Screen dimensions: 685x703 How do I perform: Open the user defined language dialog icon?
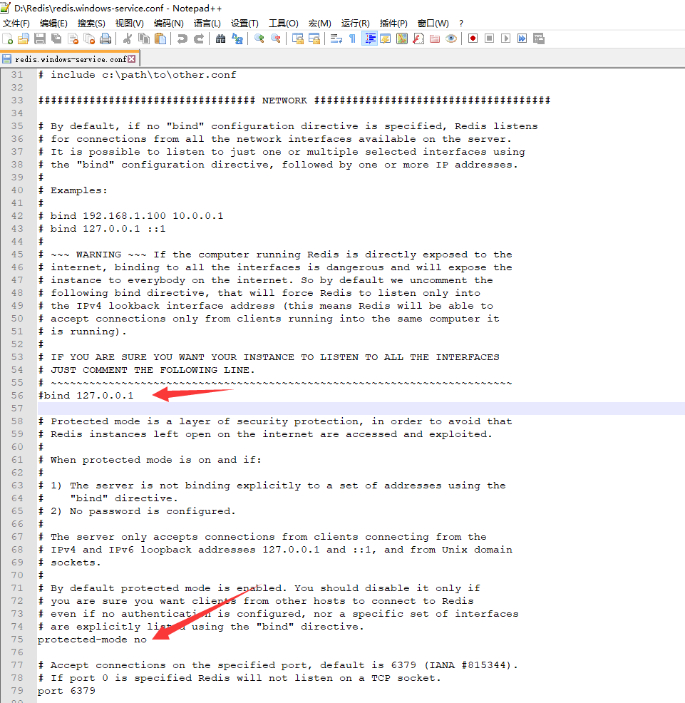386,39
